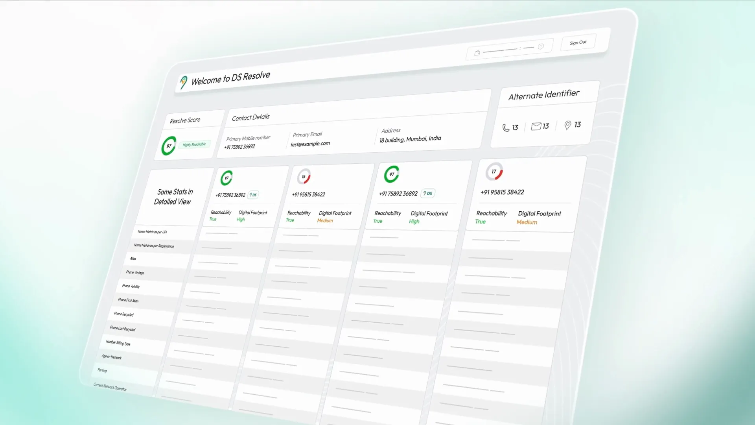The width and height of the screenshot is (755, 425).
Task: Select the location pin icon showing 13
Action: coord(567,125)
